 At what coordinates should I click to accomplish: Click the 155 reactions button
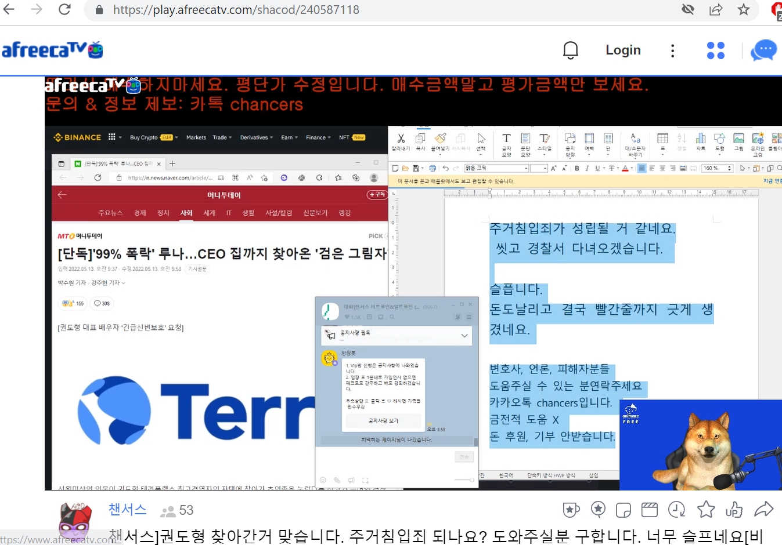coord(73,303)
